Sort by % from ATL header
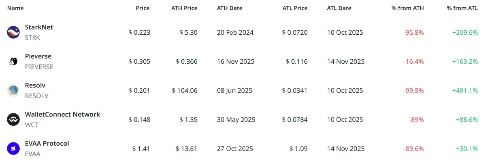 [462, 8]
